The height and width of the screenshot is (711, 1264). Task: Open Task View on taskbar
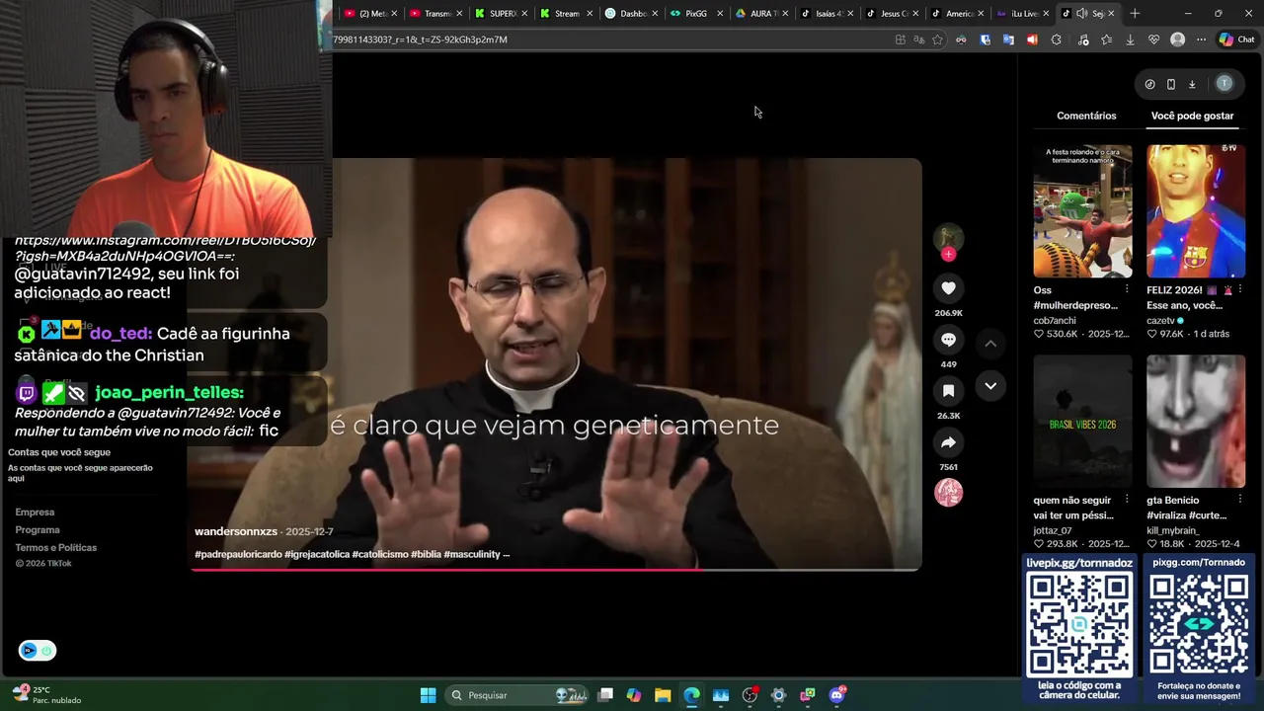[605, 695]
